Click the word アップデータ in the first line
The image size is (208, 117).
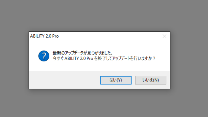click(74, 53)
